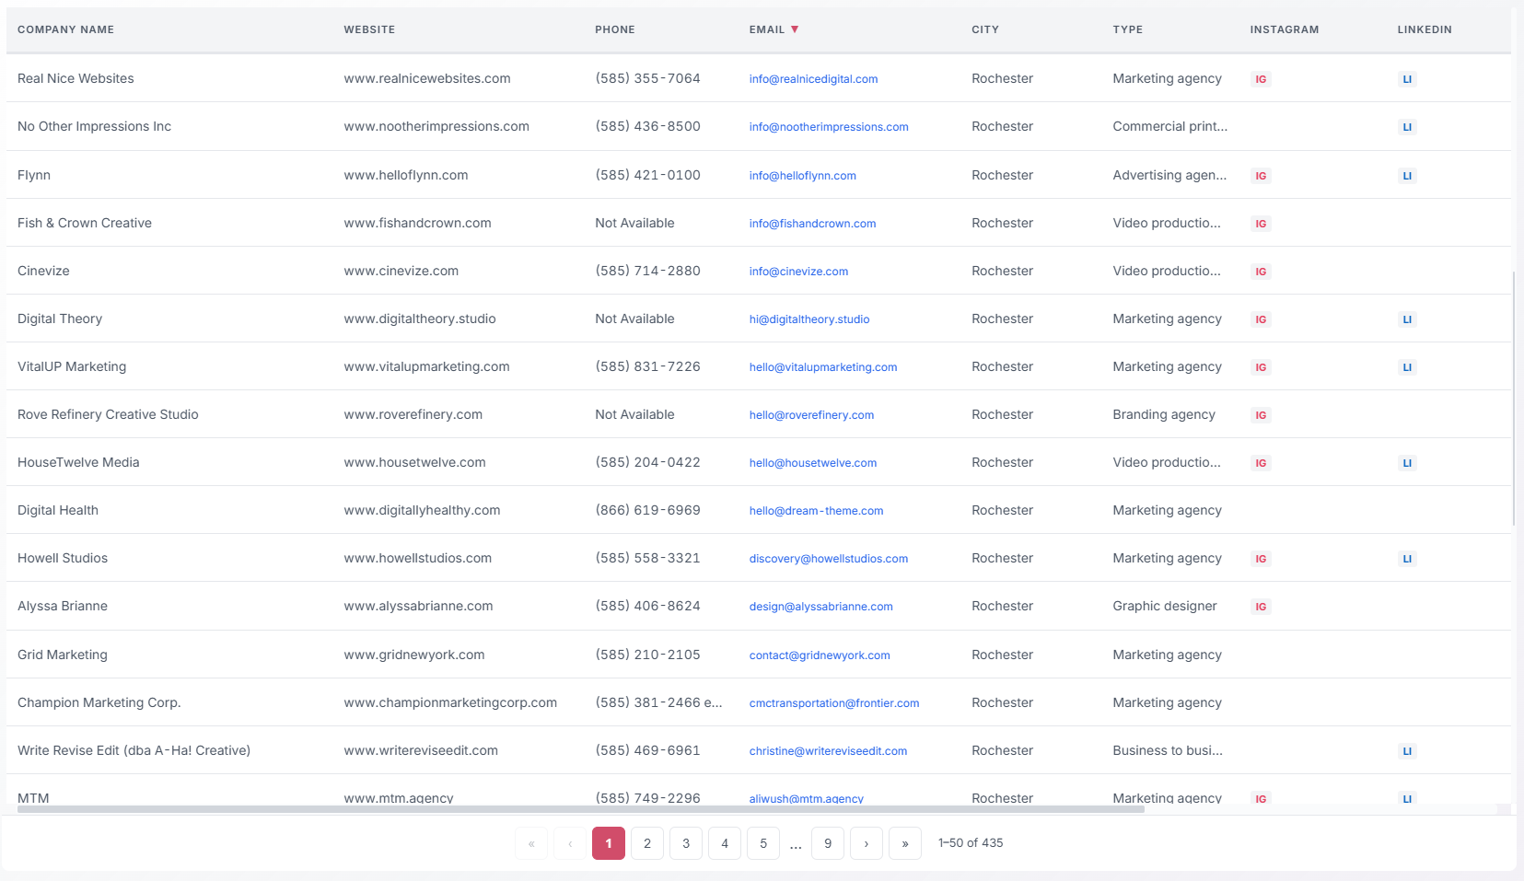Open info@cinevize.com email link

tap(798, 272)
